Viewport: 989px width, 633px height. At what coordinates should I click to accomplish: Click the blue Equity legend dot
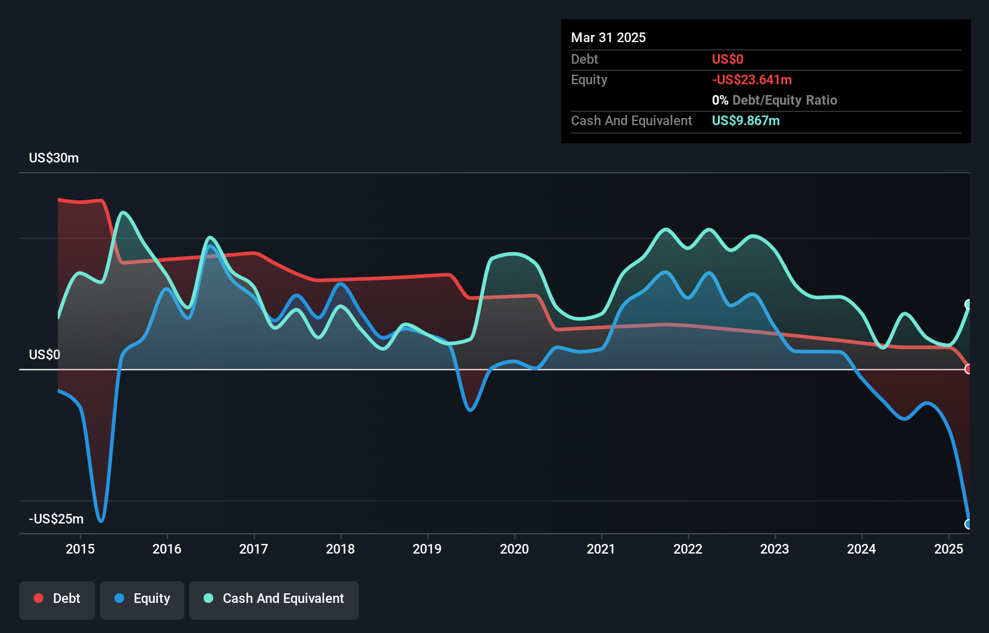click(x=119, y=598)
